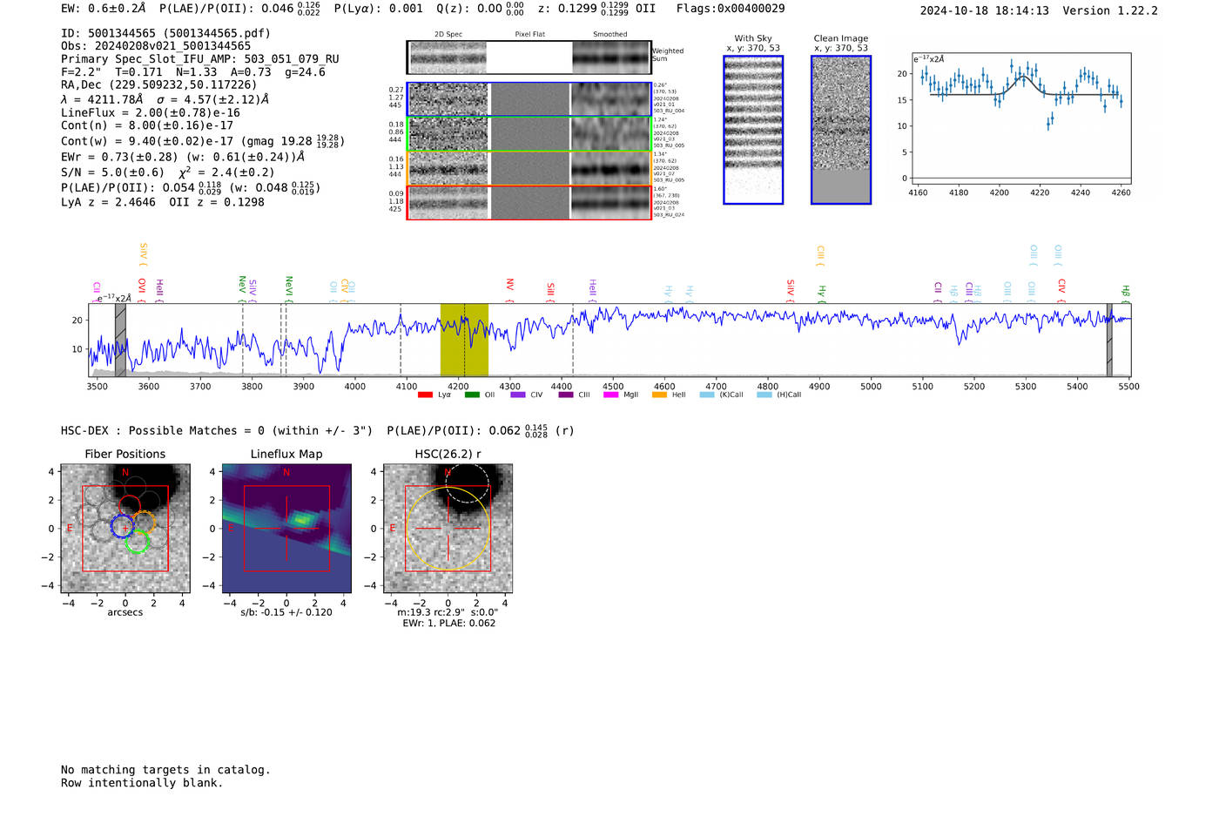The image size is (1219, 830).
Task: Click the bright spot in Lineflux Map
Action: tap(302, 519)
